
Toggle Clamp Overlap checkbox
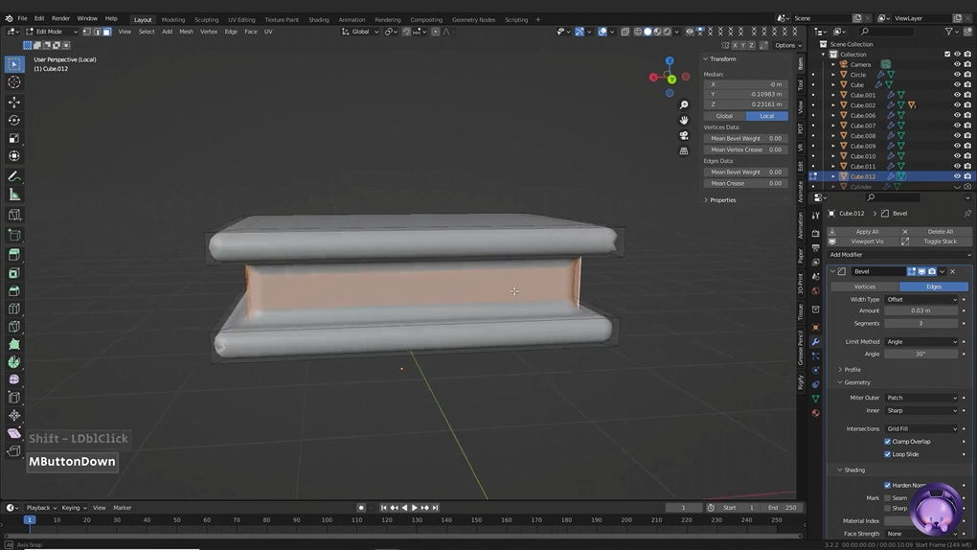tap(887, 442)
